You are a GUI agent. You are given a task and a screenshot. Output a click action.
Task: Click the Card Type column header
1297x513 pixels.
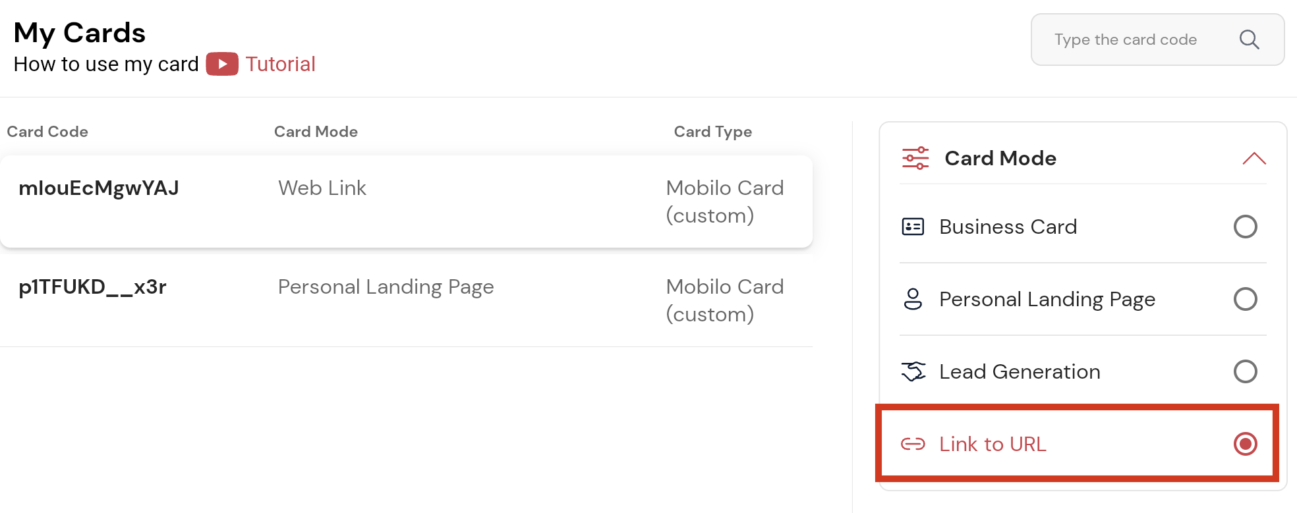712,132
